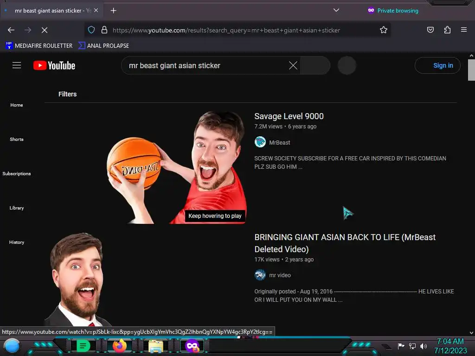Image resolution: width=475 pixels, height=356 pixels.
Task: Open BRINGING GIANT ASIAN BACK TO LIFE title
Action: (x=345, y=243)
